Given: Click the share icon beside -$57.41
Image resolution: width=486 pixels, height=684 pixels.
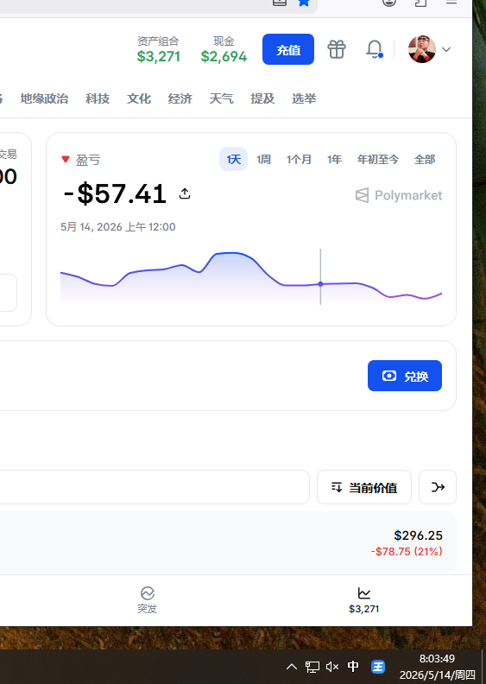Looking at the screenshot, I should tap(185, 193).
